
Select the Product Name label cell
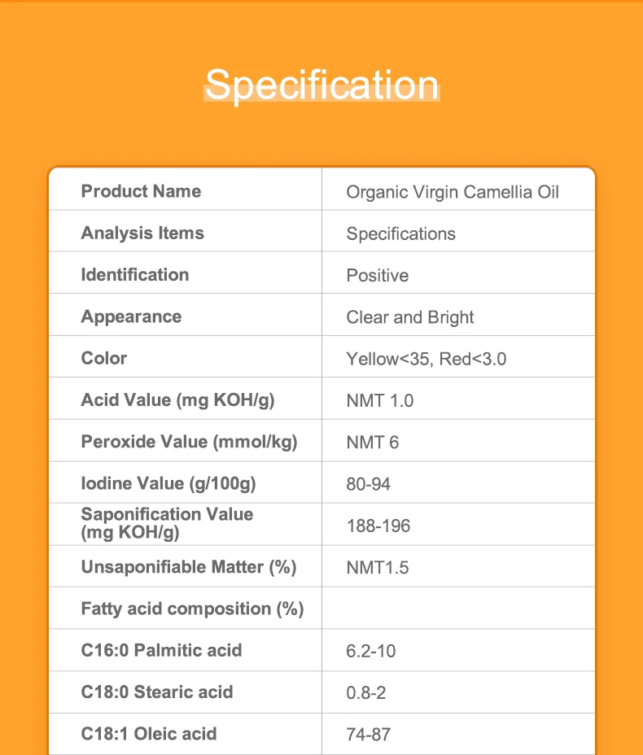[141, 191]
